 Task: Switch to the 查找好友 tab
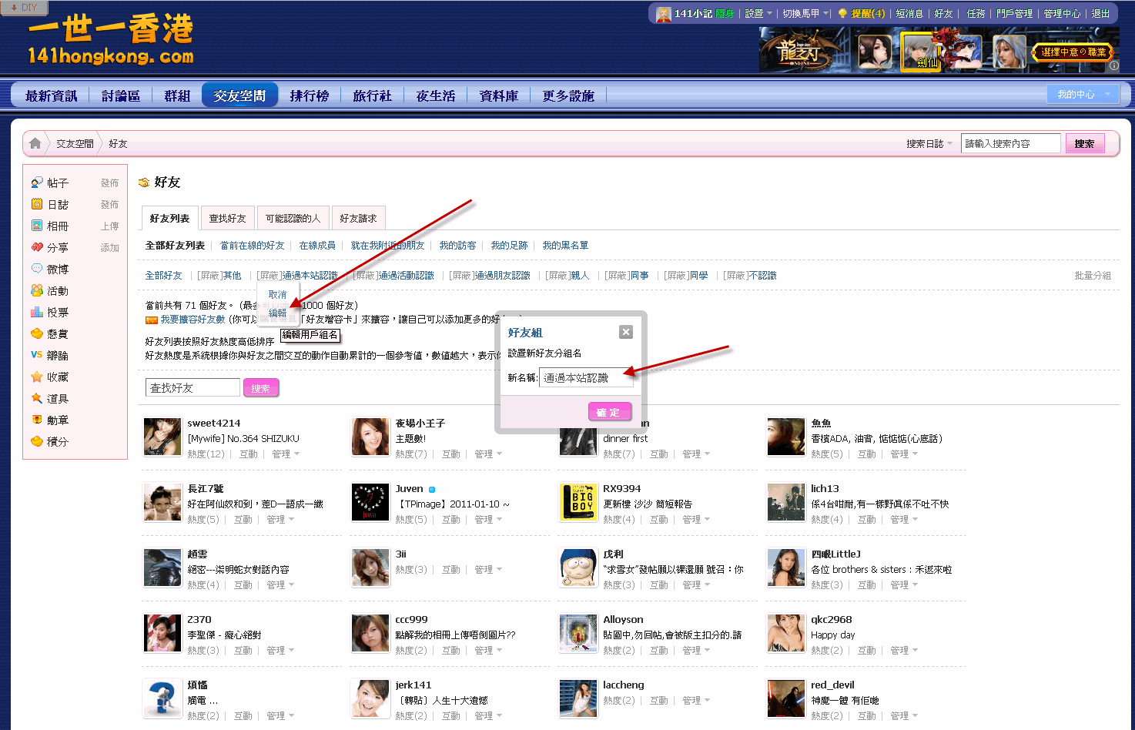tap(227, 219)
